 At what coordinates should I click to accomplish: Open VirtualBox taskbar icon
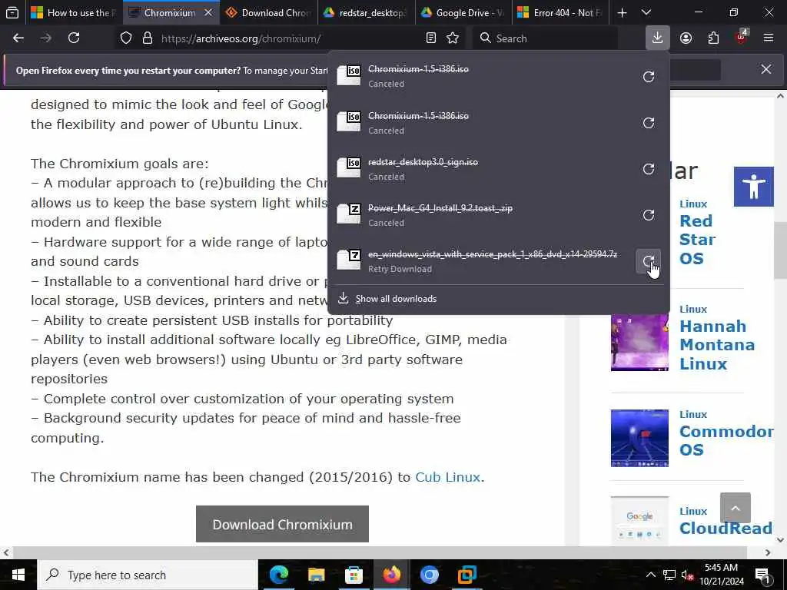point(467,575)
